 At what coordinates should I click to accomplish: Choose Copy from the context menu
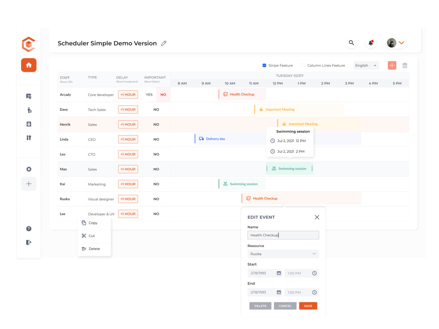(x=94, y=223)
